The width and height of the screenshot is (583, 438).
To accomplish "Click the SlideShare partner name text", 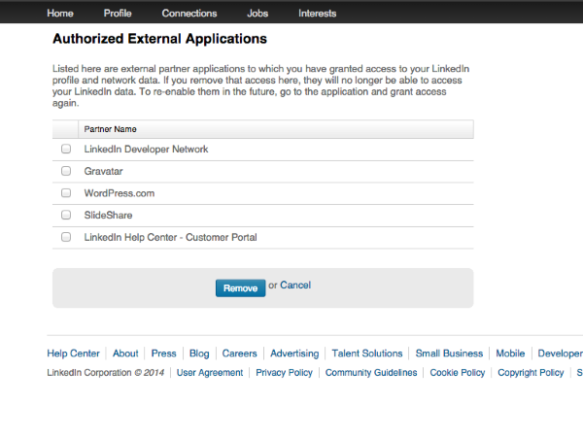I will pos(108,215).
